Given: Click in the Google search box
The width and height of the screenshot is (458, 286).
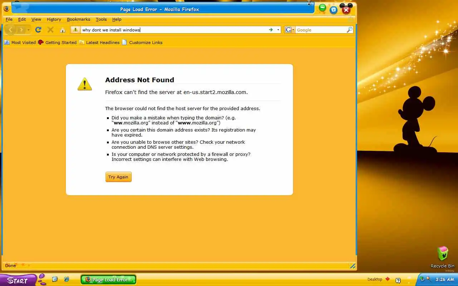Looking at the screenshot, I should click(320, 30).
